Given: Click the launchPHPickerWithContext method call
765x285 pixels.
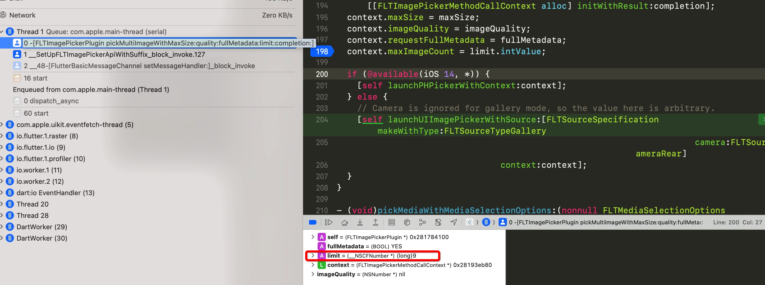Looking at the screenshot, I should point(451,85).
